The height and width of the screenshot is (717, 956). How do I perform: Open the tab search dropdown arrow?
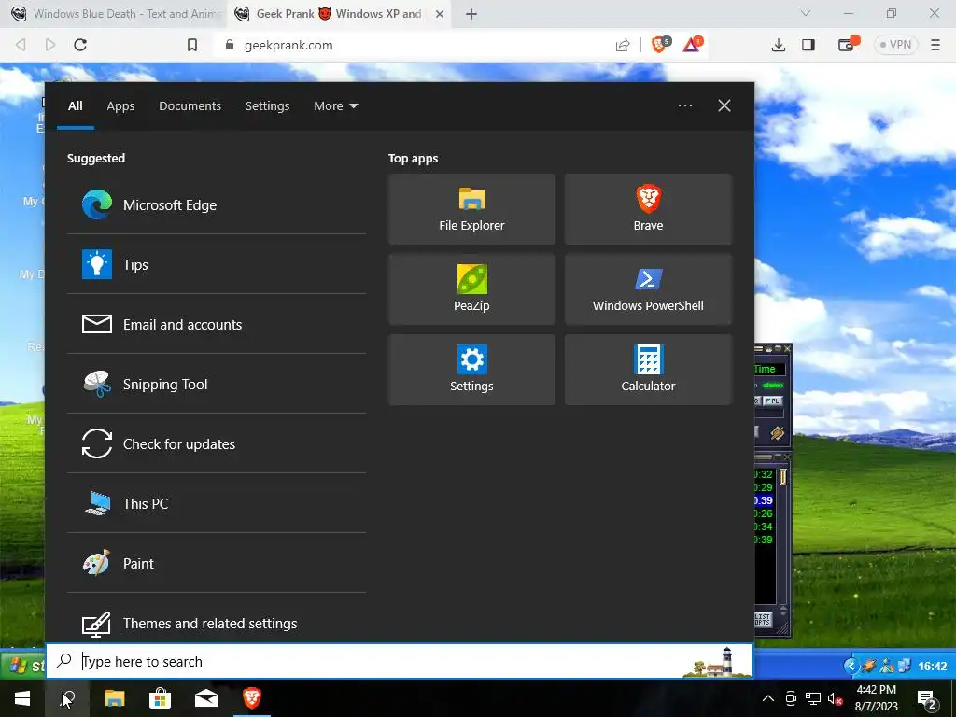(x=806, y=13)
